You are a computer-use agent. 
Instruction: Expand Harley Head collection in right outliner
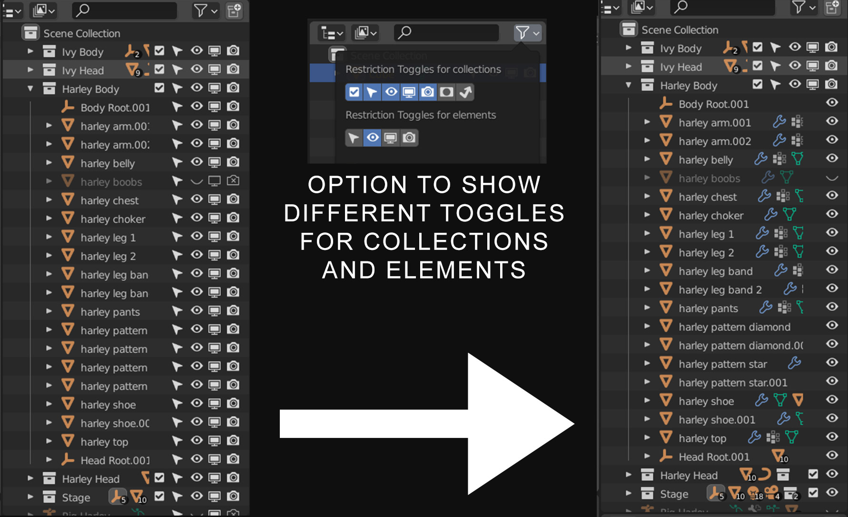pyautogui.click(x=629, y=475)
